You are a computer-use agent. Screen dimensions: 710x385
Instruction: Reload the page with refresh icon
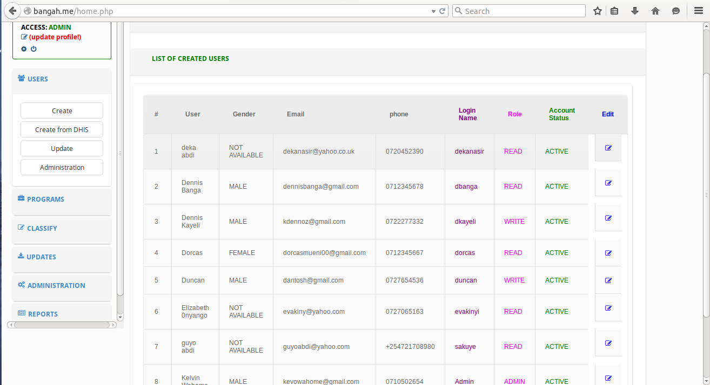coord(443,11)
